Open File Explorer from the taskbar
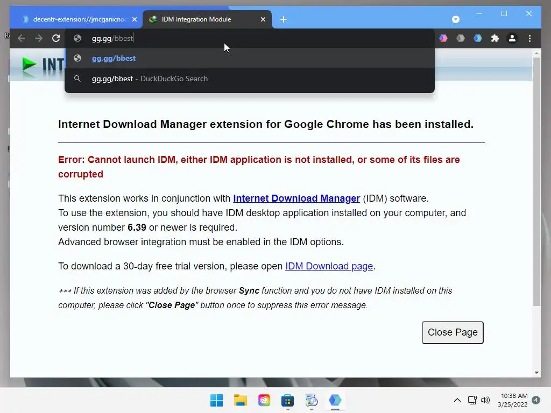The width and height of the screenshot is (551, 413). coord(241,400)
